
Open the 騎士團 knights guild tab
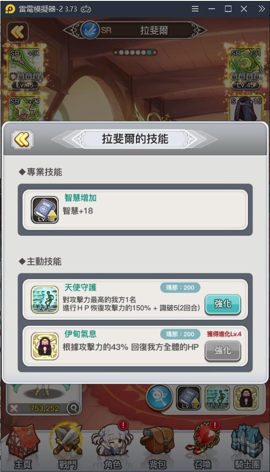tap(247, 448)
